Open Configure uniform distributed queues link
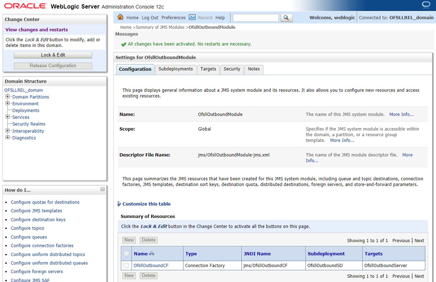Viewport: 436px width, 282px height. point(49,263)
